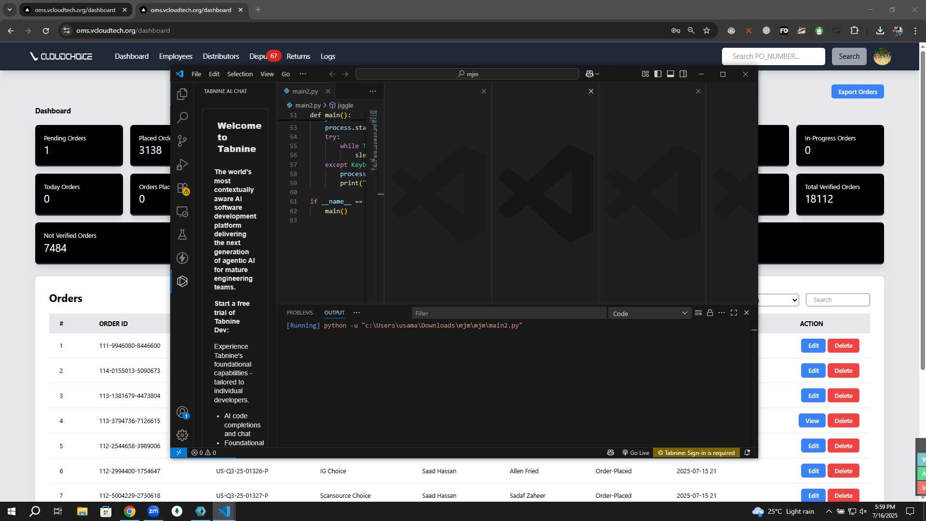Select the Tabnine icon in the activity bar

pos(182,281)
